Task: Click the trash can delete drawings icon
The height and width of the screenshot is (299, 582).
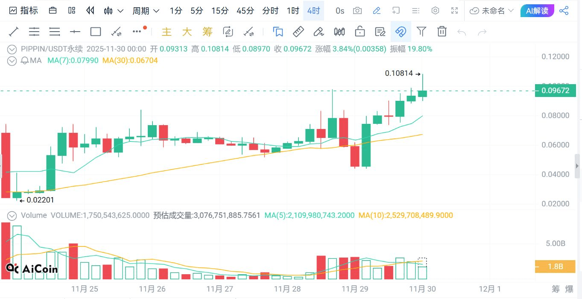Action: (x=442, y=31)
